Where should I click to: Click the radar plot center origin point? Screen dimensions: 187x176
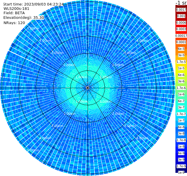pyautogui.click(x=88, y=88)
